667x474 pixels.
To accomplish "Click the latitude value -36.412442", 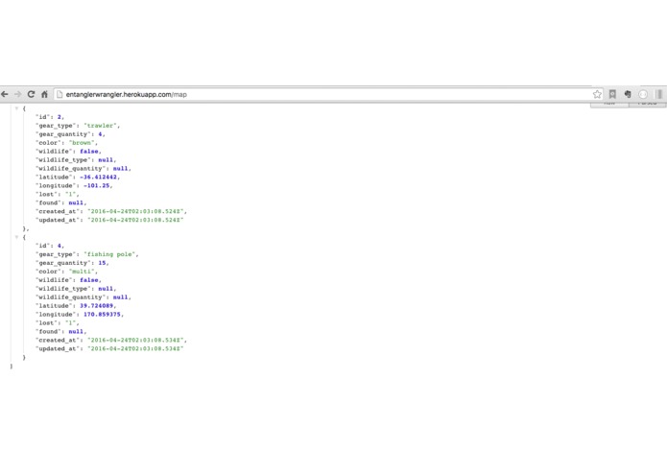I will (98, 177).
